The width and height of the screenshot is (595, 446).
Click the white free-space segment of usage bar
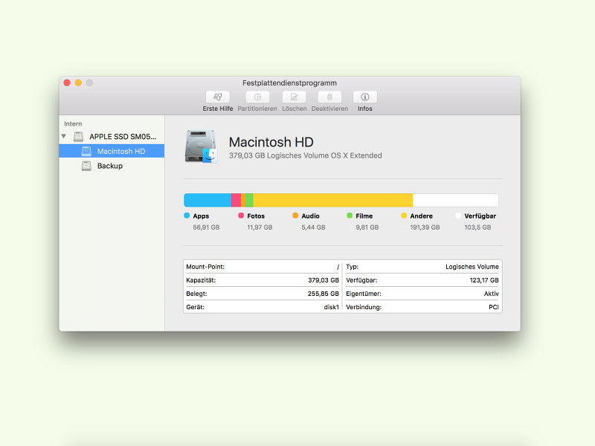point(455,200)
